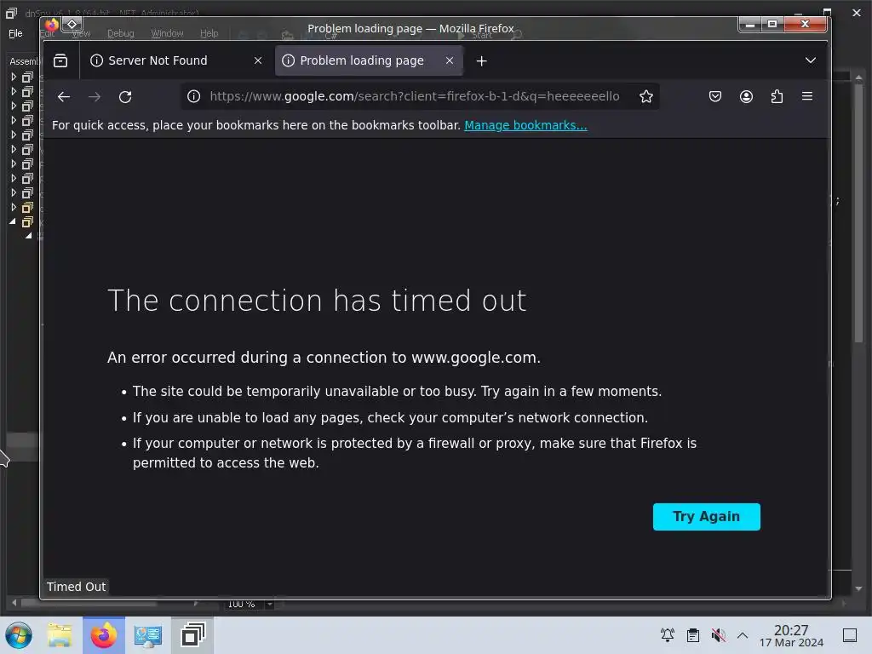Open site information icon in address bar

click(x=193, y=96)
